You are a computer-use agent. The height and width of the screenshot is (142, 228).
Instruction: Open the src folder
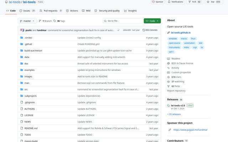point(26,89)
